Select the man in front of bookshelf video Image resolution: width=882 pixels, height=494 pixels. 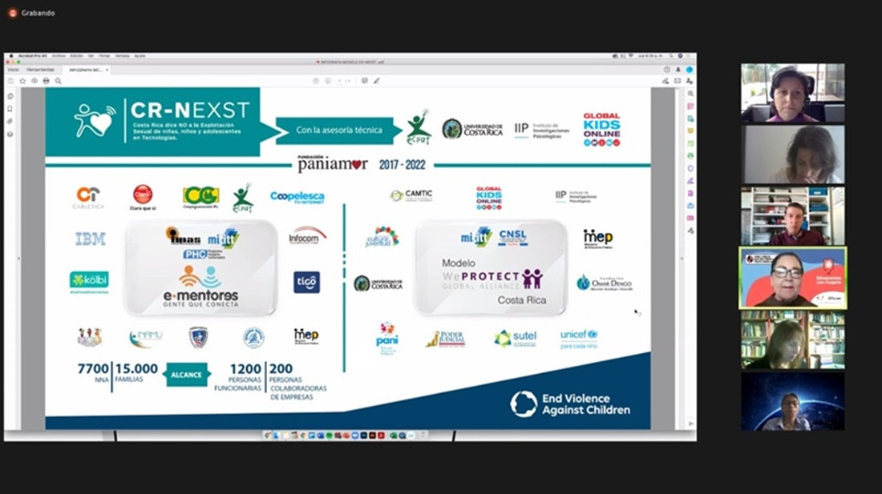(x=792, y=216)
